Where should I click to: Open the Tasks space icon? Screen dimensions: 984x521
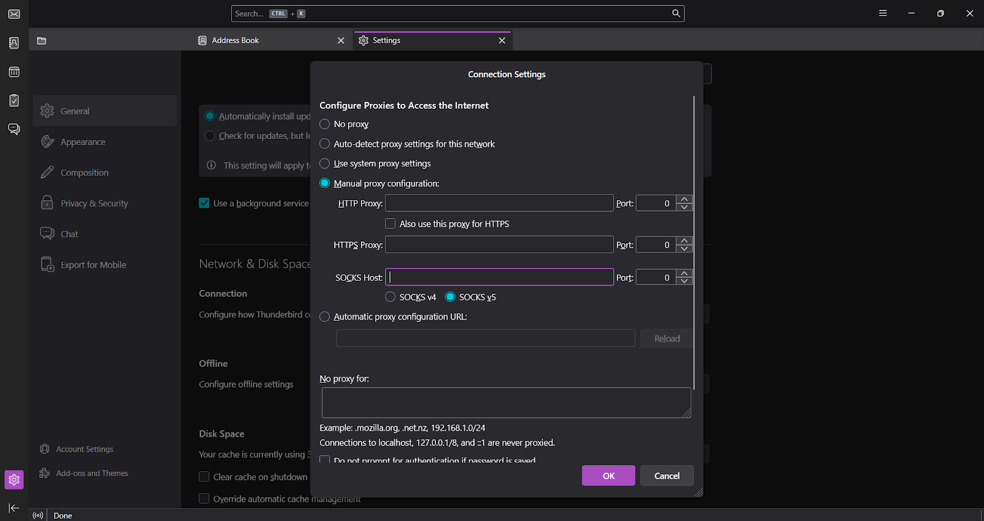14,100
